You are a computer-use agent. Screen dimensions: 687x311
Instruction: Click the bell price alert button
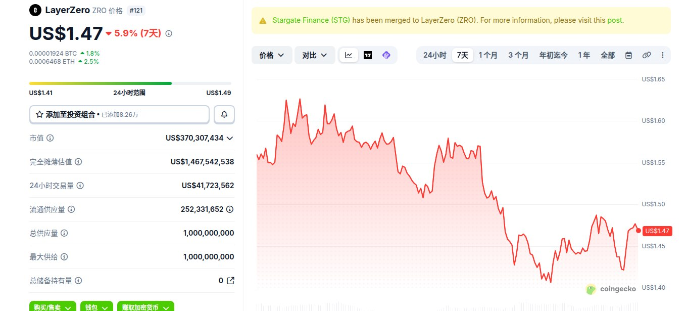[x=224, y=115]
